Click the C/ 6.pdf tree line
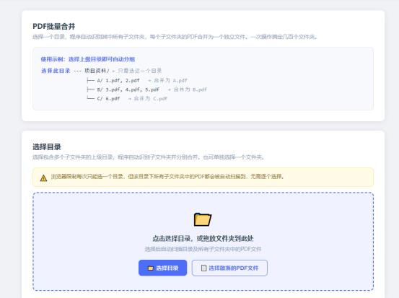 click(x=103, y=98)
